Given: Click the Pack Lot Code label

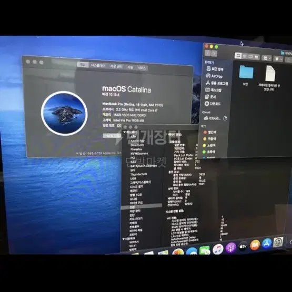Looking at the screenshot, I should (x=184, y=155).
